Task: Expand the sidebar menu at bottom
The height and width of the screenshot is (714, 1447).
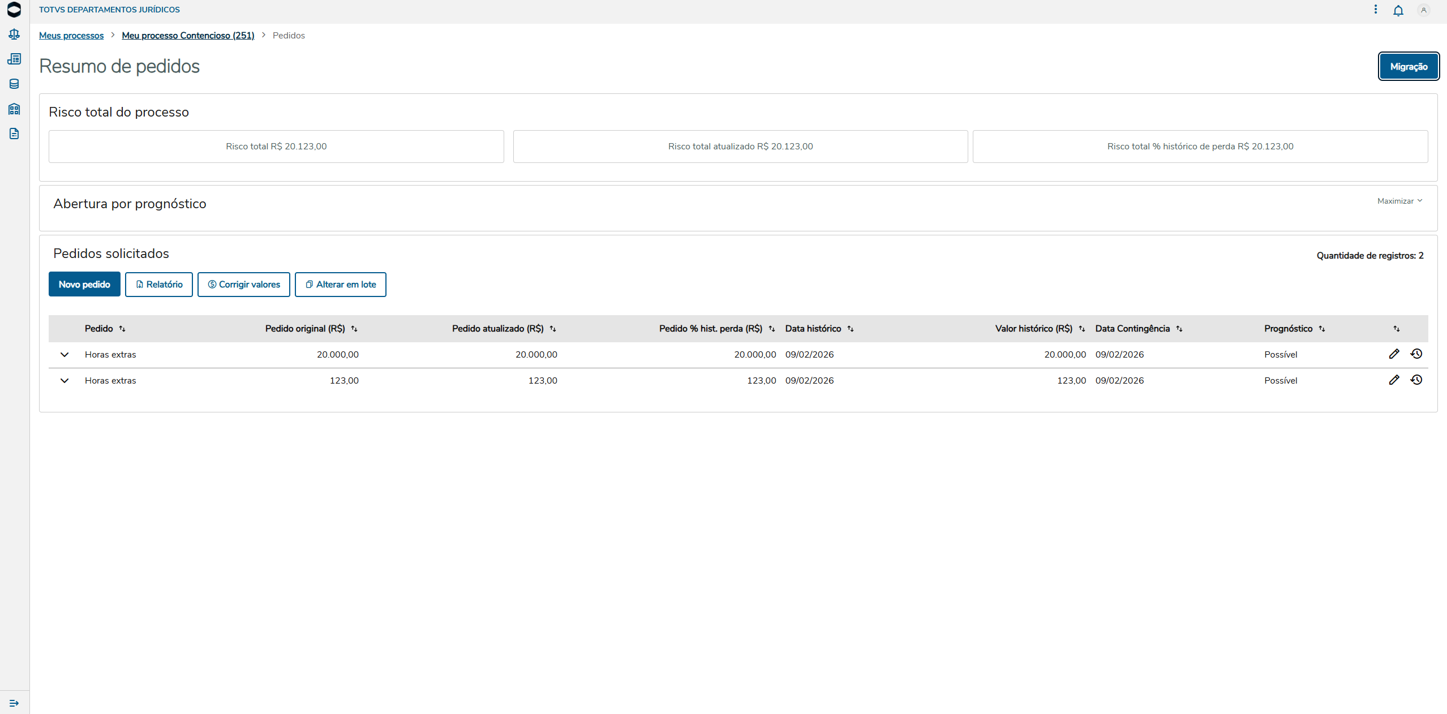Action: (x=14, y=703)
